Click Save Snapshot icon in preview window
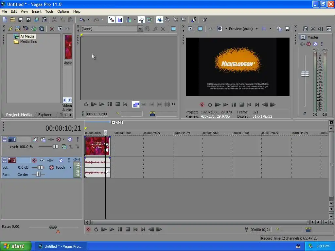Screen dimensions: 335x251 287,29
